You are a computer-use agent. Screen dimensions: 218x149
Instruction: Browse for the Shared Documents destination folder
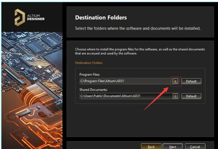click(x=175, y=96)
